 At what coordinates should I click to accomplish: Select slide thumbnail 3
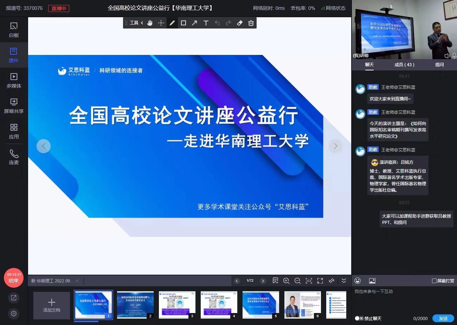[177, 305]
